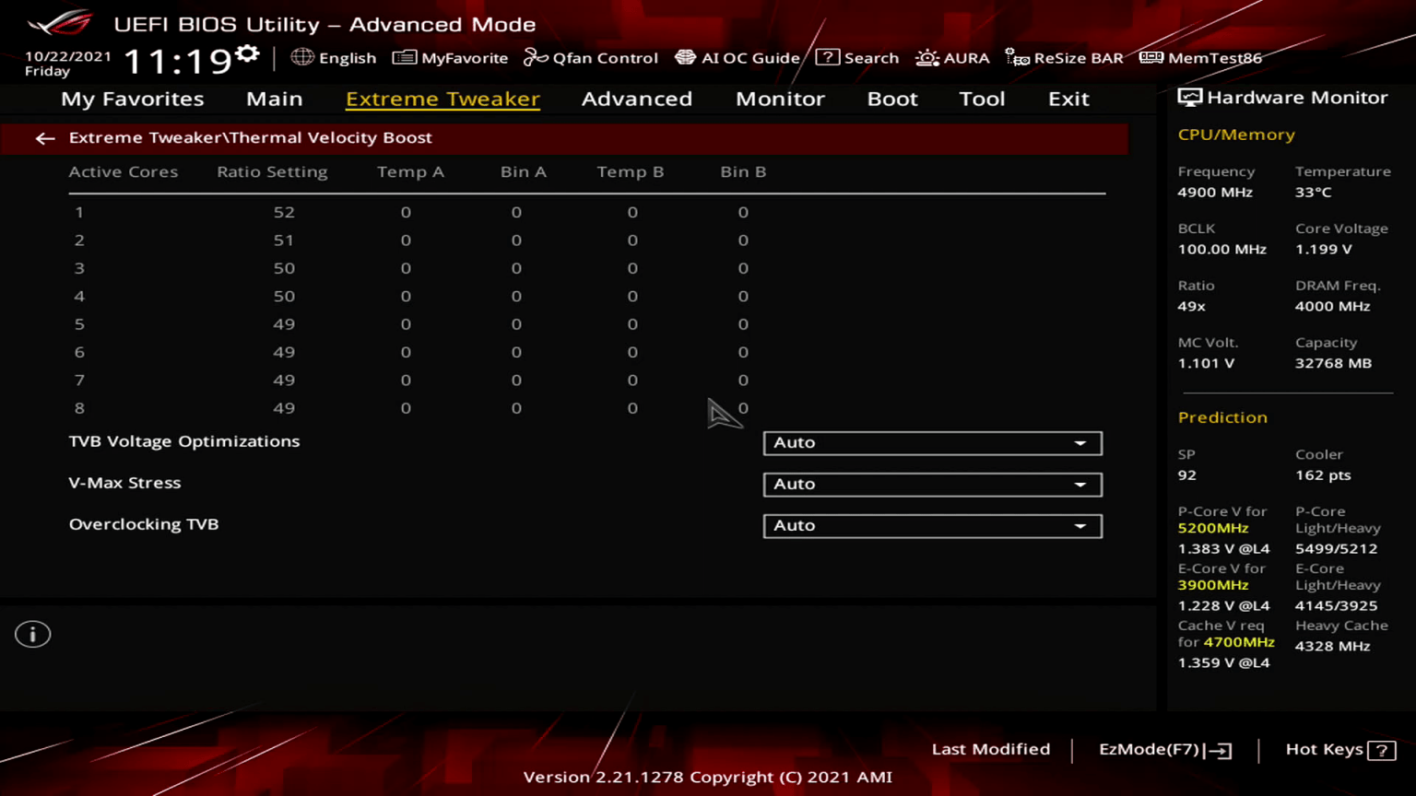The width and height of the screenshot is (1416, 796).
Task: Click the CPU/Memory section heading
Action: tap(1236, 135)
